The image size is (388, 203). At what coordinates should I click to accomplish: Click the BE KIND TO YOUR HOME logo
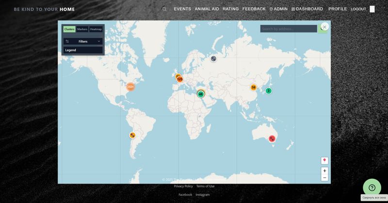44,9
